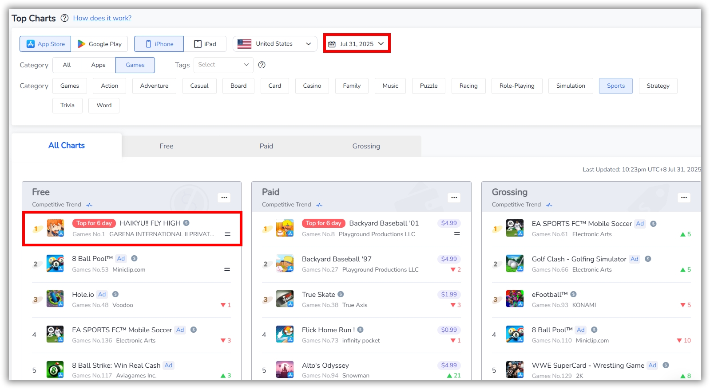The height and width of the screenshot is (389, 710).
Task: Click Ad tag beside Hole.io
Action: coord(102,294)
